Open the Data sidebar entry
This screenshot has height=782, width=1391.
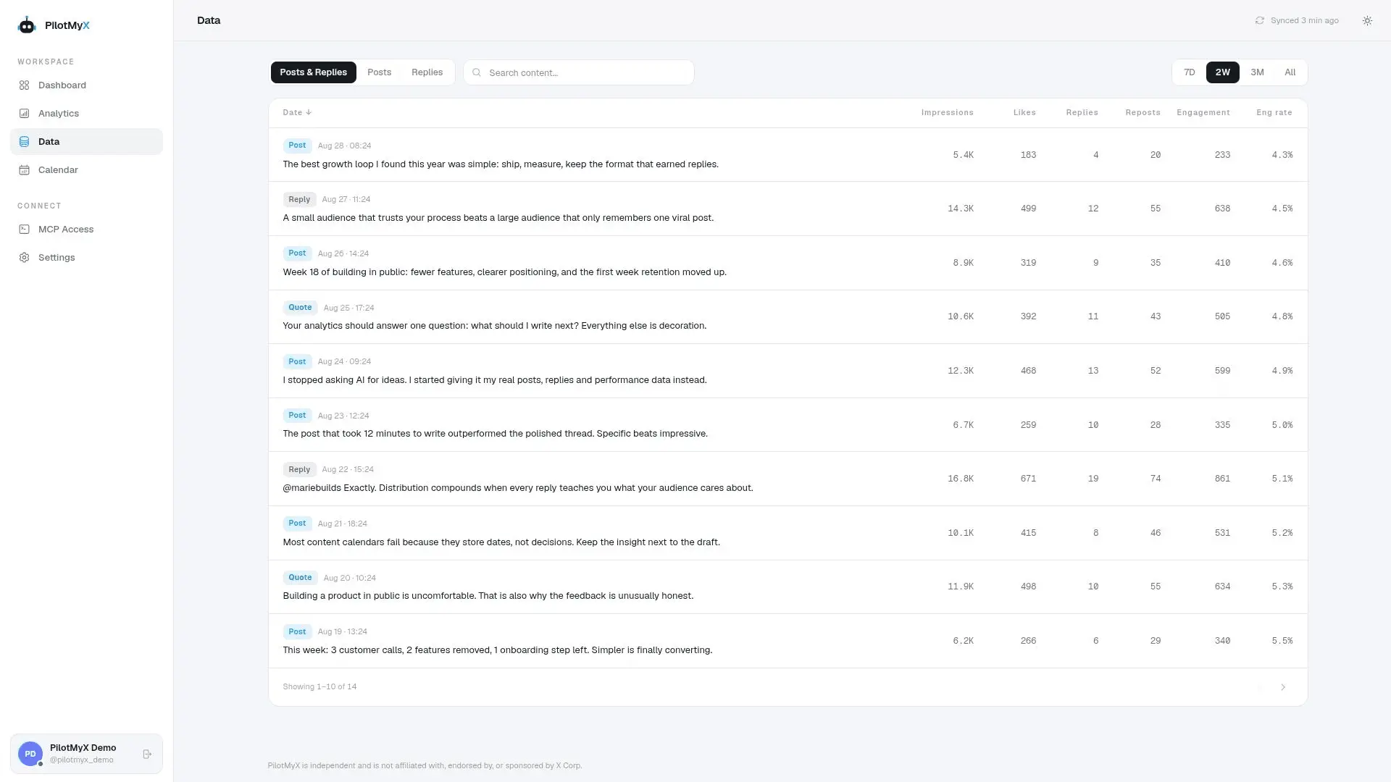click(86, 142)
